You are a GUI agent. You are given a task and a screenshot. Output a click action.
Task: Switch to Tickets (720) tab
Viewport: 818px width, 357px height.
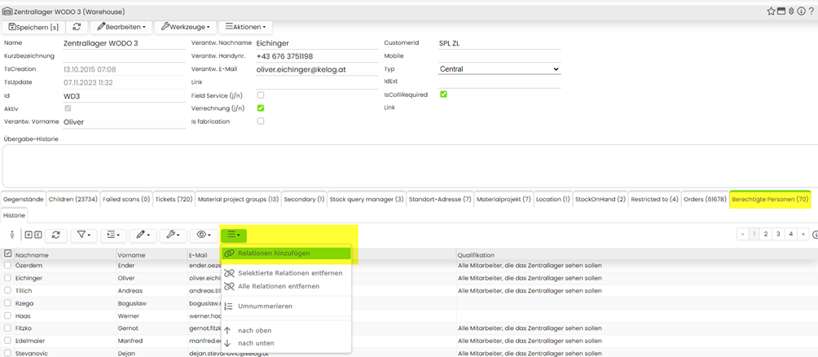pyautogui.click(x=173, y=199)
